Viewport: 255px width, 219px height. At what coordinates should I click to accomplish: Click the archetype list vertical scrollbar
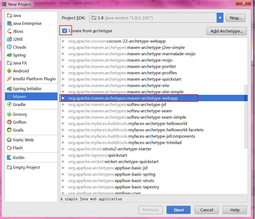click(246, 117)
